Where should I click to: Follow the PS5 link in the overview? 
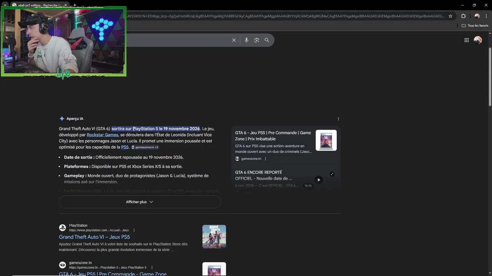(x=125, y=147)
